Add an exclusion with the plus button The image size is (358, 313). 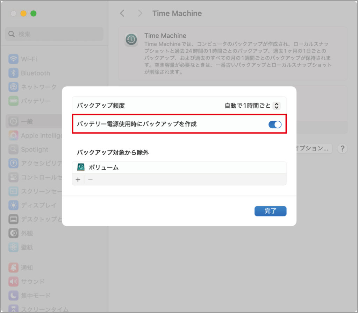[x=78, y=179]
